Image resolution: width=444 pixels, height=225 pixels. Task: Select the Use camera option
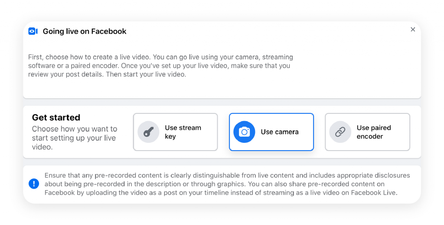(x=271, y=132)
